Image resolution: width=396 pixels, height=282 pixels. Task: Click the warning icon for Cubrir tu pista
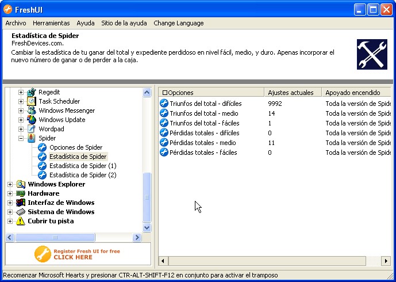pyautogui.click(x=21, y=221)
